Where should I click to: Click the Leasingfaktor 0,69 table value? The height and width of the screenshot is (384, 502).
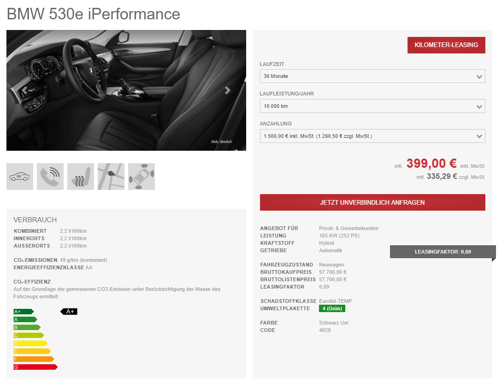click(324, 287)
